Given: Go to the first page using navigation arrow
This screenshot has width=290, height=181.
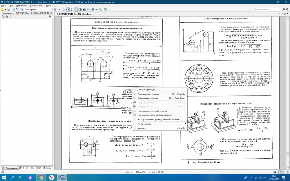Looking at the screenshot, I should tap(127, 172).
